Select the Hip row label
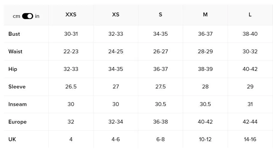The image size is (273, 151). point(13,69)
